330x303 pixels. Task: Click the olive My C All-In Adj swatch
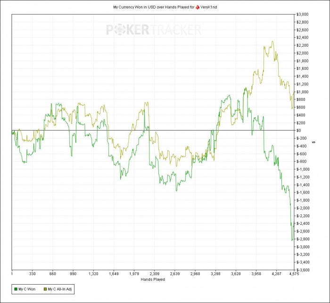45,289
